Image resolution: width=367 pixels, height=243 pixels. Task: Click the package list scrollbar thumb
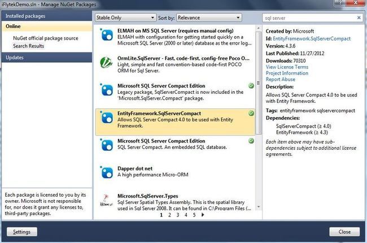(259, 83)
